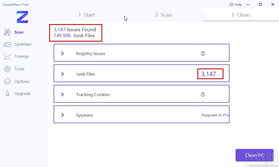Click the 749 MB Junk Files summary
The height and width of the screenshot is (167, 279).
74,36
